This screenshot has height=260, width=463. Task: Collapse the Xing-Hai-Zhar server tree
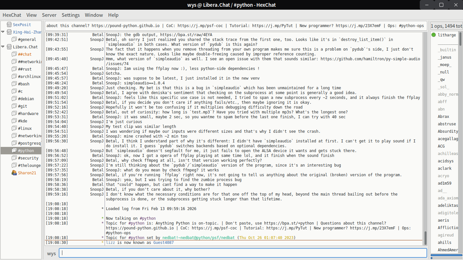pyautogui.click(x=3, y=32)
